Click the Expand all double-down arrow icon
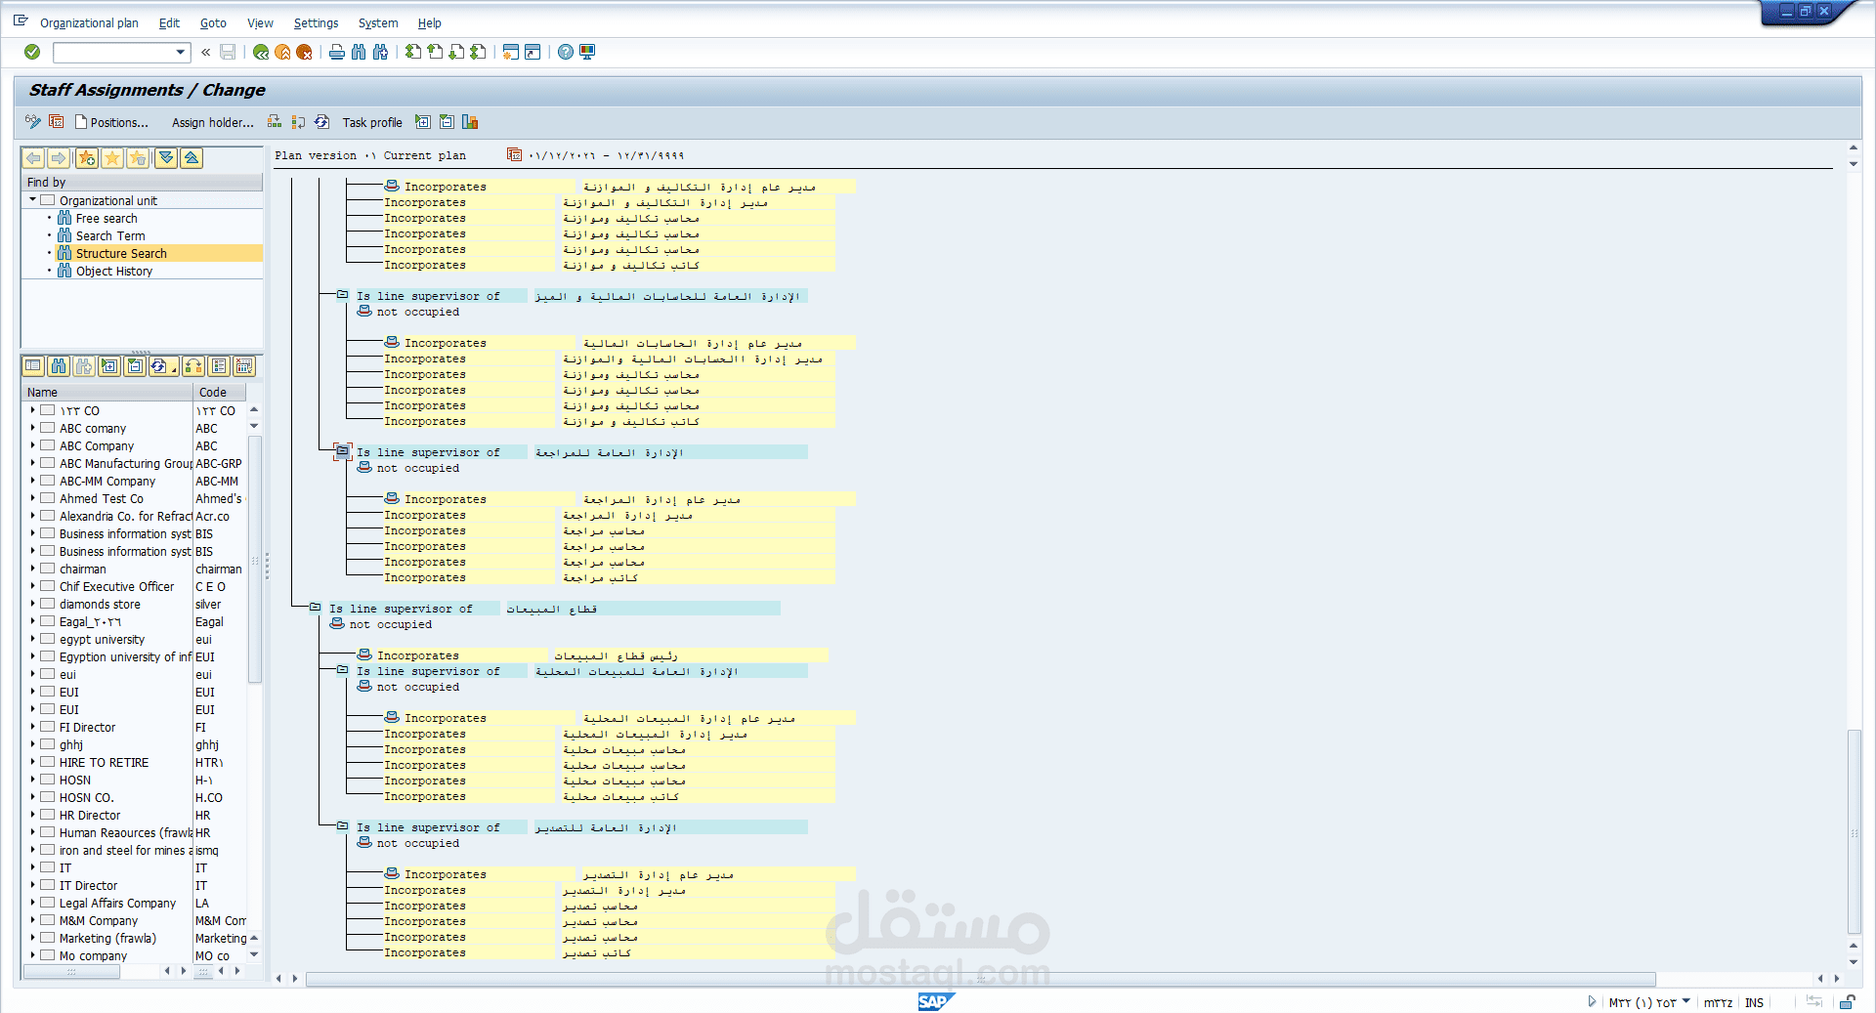1876x1013 pixels. [166, 158]
